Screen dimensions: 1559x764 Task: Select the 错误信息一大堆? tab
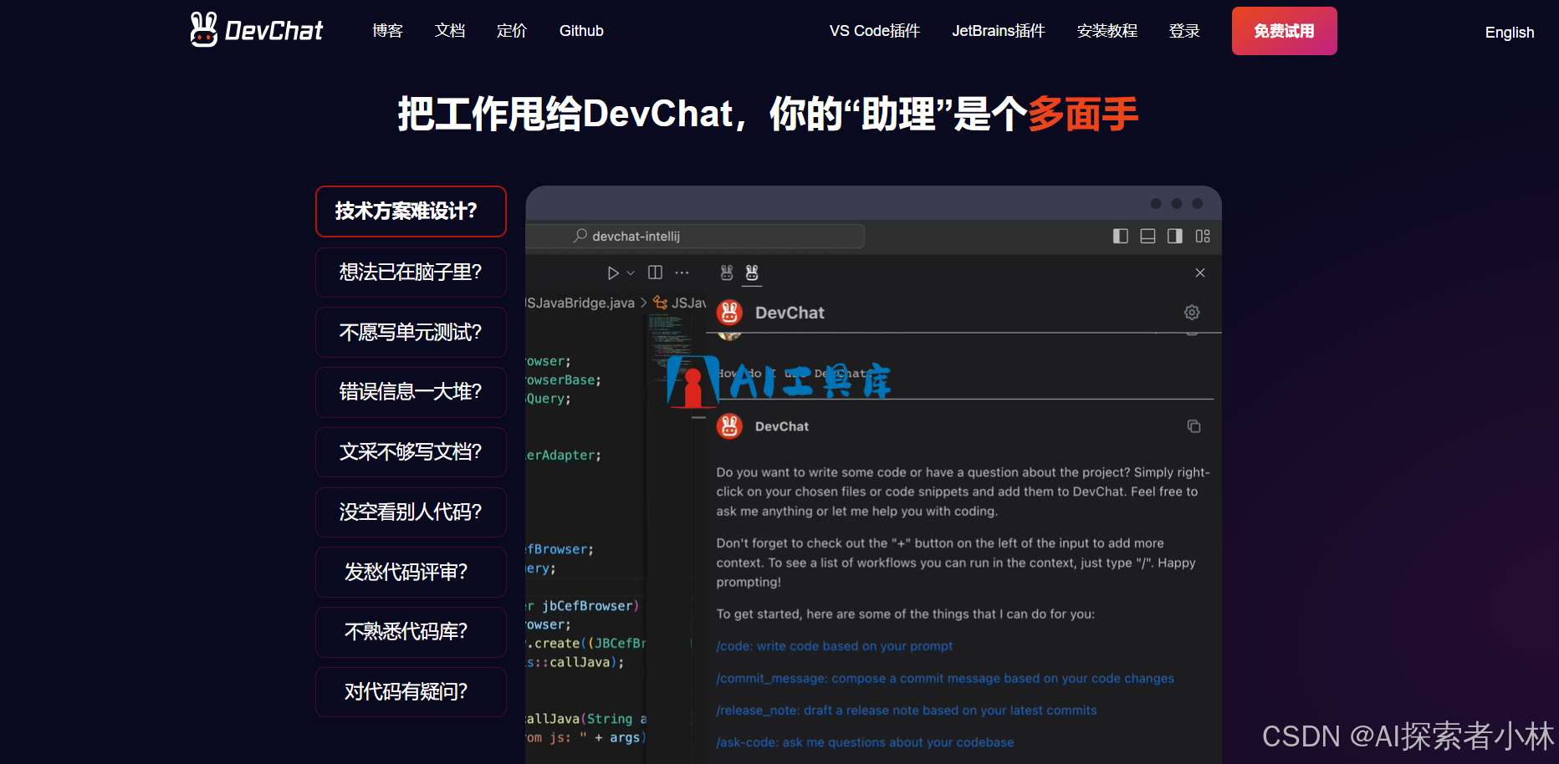tap(411, 392)
